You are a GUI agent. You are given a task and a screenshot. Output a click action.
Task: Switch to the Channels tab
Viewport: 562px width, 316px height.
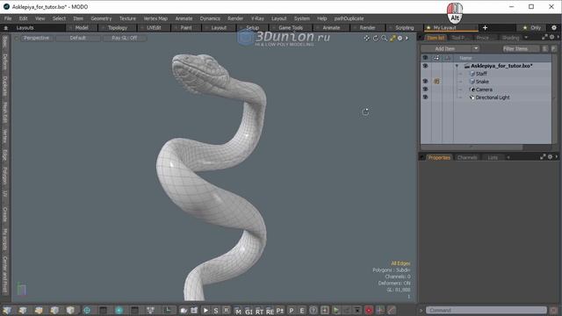point(466,157)
